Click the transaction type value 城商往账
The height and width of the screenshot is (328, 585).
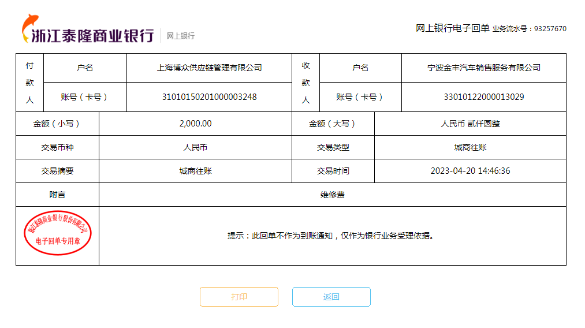coord(470,147)
